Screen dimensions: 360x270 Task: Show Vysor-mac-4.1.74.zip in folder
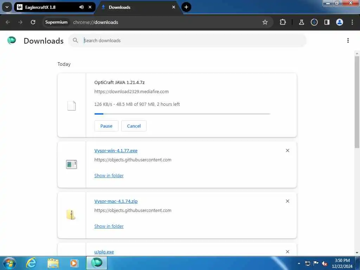coord(109,226)
